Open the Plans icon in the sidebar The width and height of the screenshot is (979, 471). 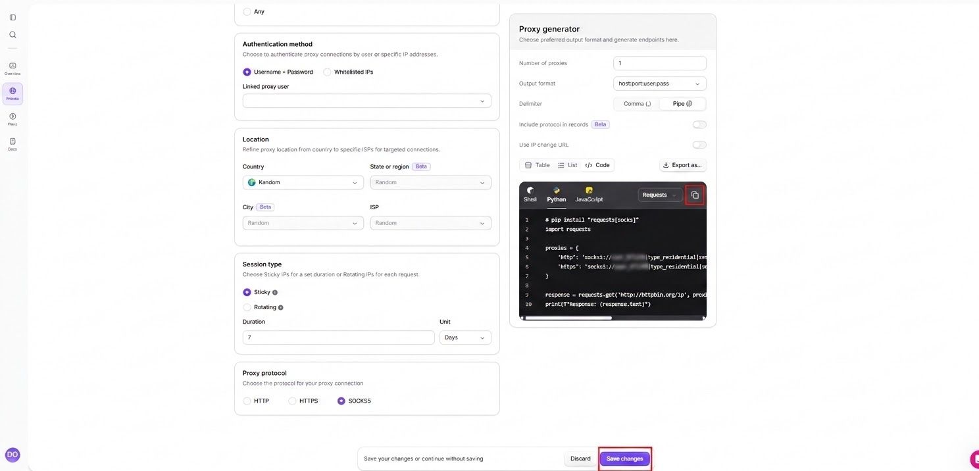(x=13, y=118)
